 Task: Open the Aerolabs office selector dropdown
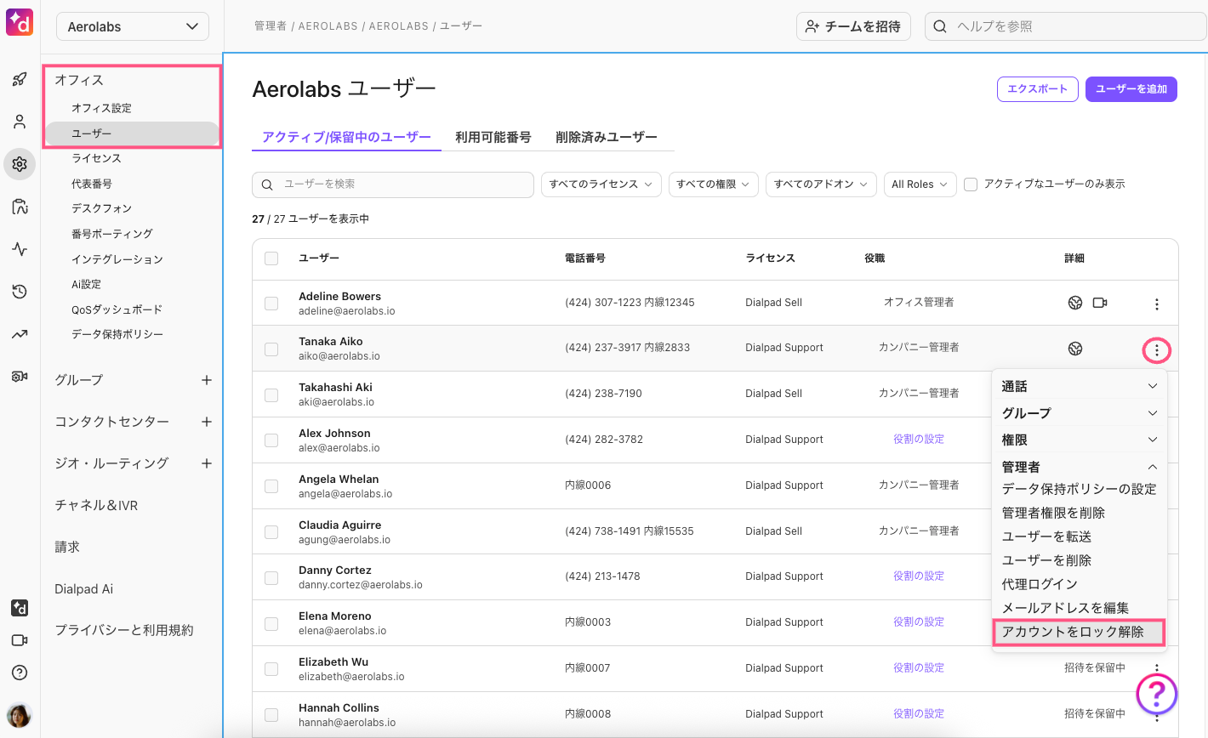132,26
